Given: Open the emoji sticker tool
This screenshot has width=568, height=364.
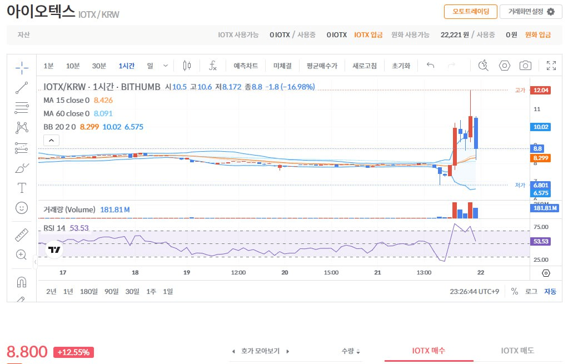Looking at the screenshot, I should 22,208.
